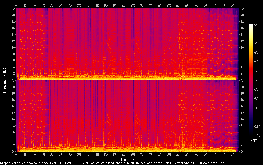Select the 90 second tick on bottom time axis
263x165 pixels.
178,154
